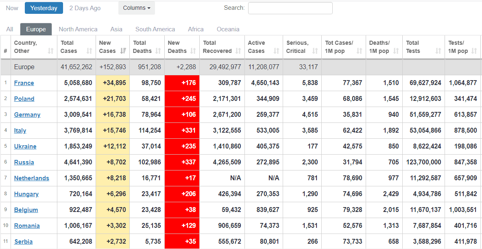Sort by Serious, Critical column icon

[x=315, y=51]
